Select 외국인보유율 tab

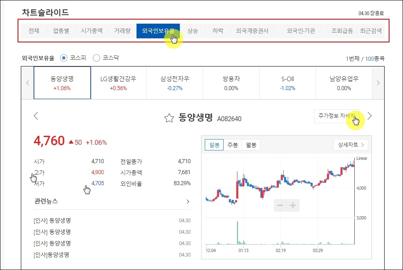click(158, 31)
